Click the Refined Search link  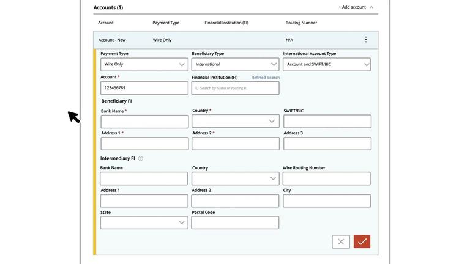pos(265,78)
